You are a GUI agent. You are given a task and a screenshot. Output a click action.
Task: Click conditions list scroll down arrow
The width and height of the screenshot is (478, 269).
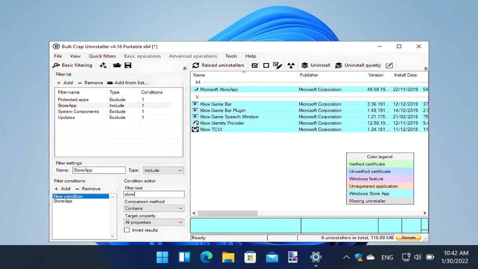(x=113, y=236)
